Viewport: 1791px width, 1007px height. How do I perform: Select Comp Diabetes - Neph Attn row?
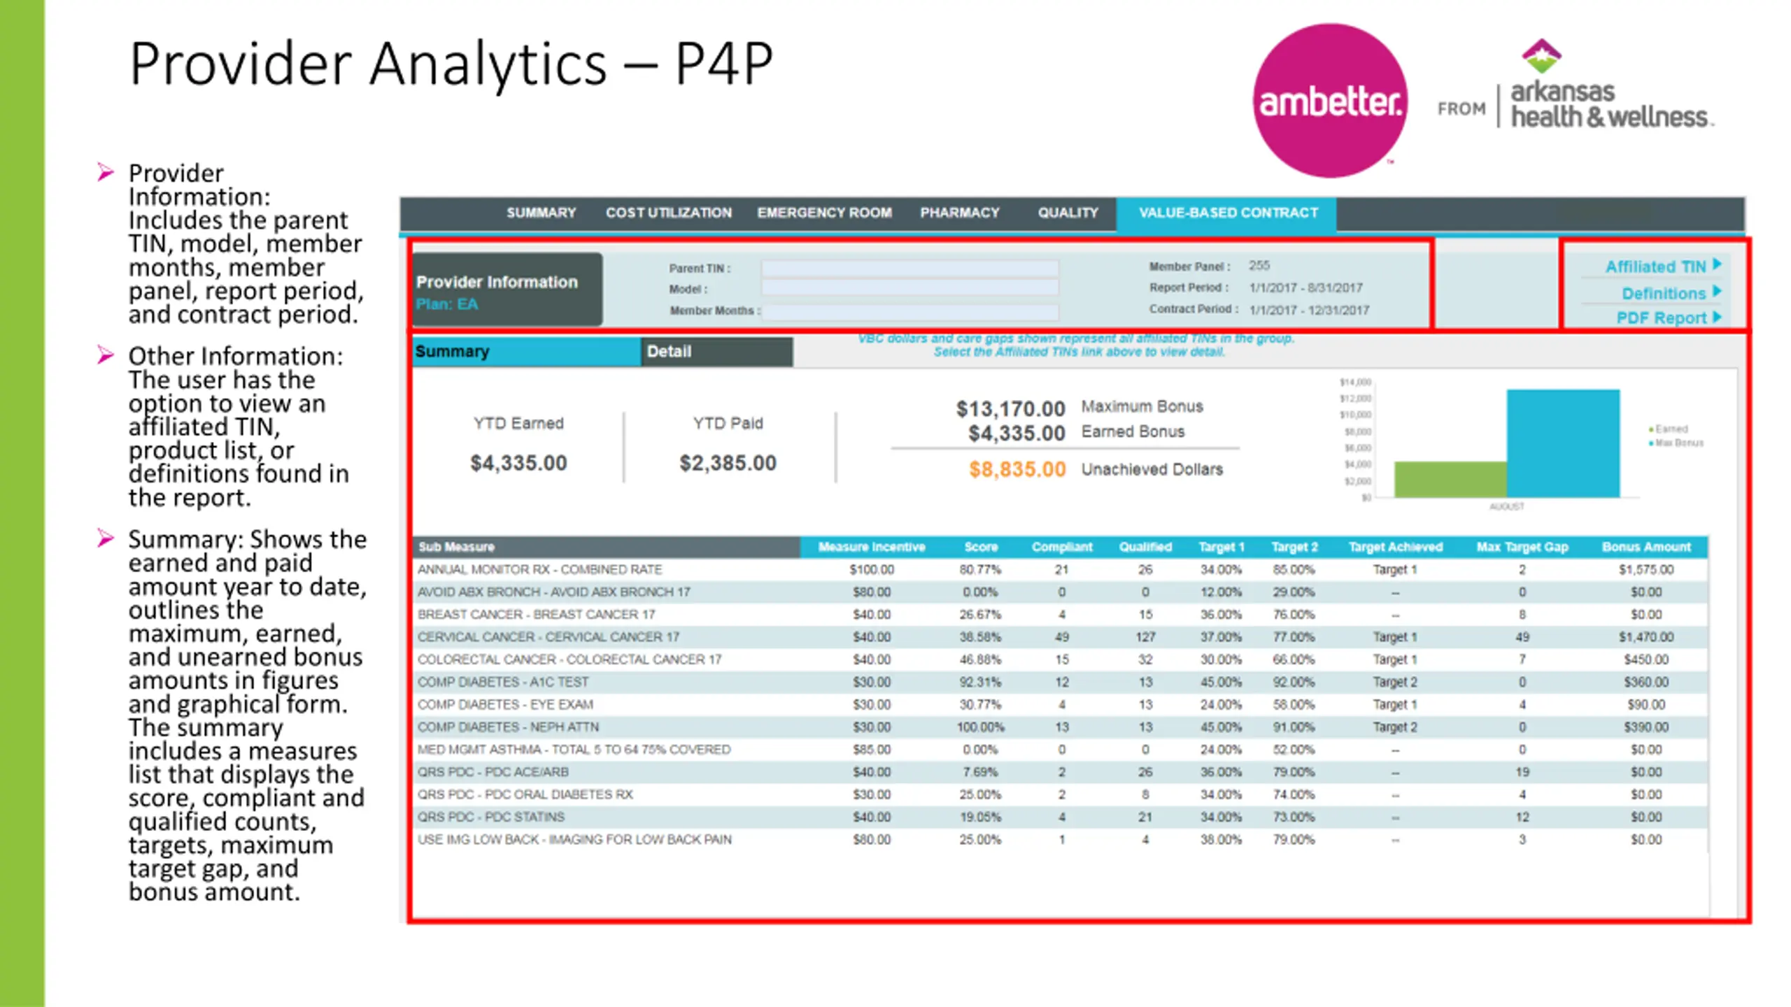tap(1060, 727)
